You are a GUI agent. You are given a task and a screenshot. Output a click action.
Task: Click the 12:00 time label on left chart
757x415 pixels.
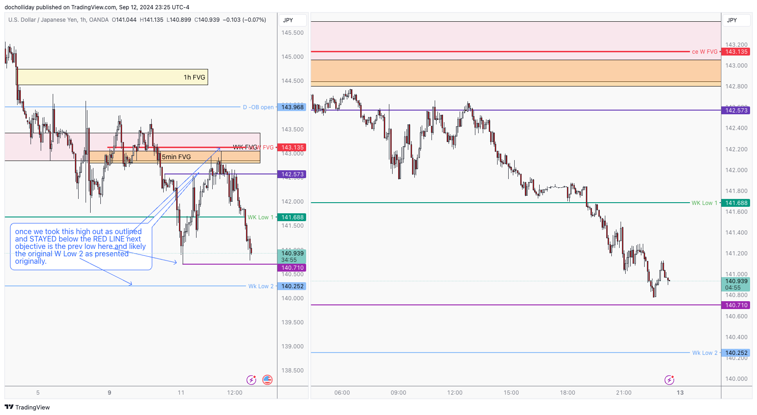click(235, 393)
